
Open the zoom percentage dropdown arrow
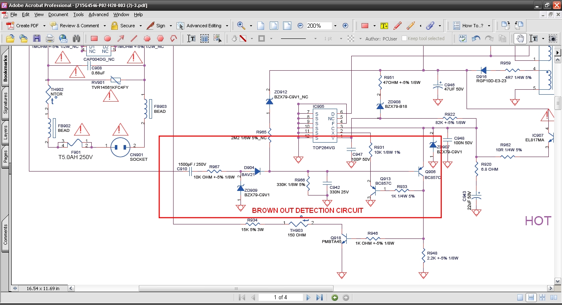coord(334,26)
